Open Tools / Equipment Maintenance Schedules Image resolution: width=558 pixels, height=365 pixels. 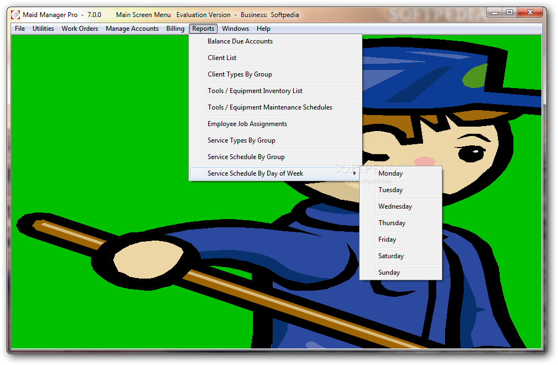click(276, 107)
